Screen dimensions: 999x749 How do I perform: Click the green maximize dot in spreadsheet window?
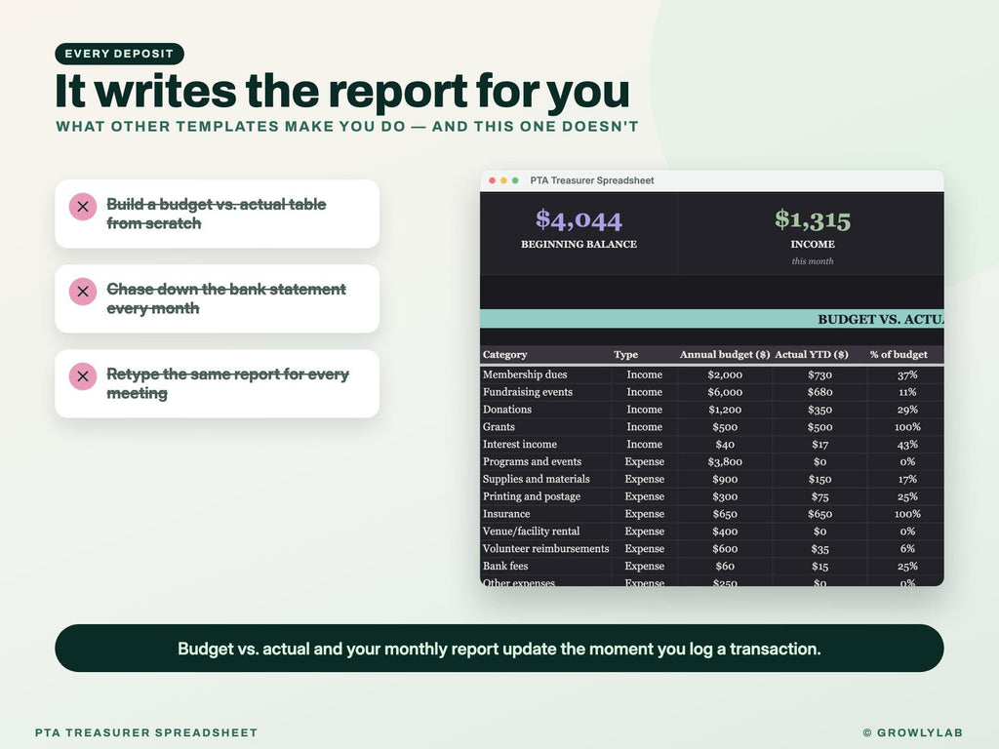(x=515, y=180)
